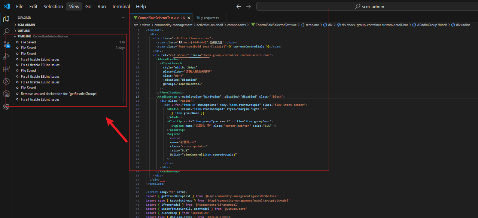Screen dimensions: 478x218
Task: Click the 'script lang="ts" setup' line
Action: tap(166, 192)
